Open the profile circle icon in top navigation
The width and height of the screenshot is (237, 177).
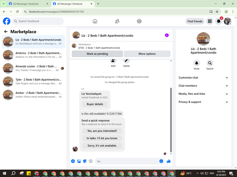click(x=139, y=21)
